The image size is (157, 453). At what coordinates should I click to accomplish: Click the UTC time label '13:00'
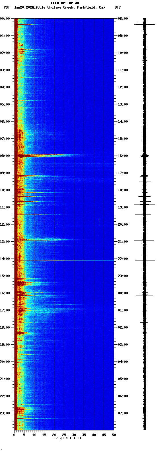(123, 104)
